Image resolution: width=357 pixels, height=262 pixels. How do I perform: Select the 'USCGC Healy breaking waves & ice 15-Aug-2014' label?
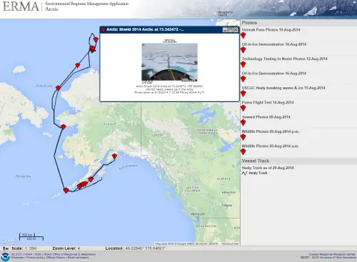click(x=283, y=88)
